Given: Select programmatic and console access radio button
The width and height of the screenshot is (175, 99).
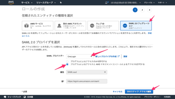Looking at the screenshot, I should pyautogui.click(x=67, y=64).
